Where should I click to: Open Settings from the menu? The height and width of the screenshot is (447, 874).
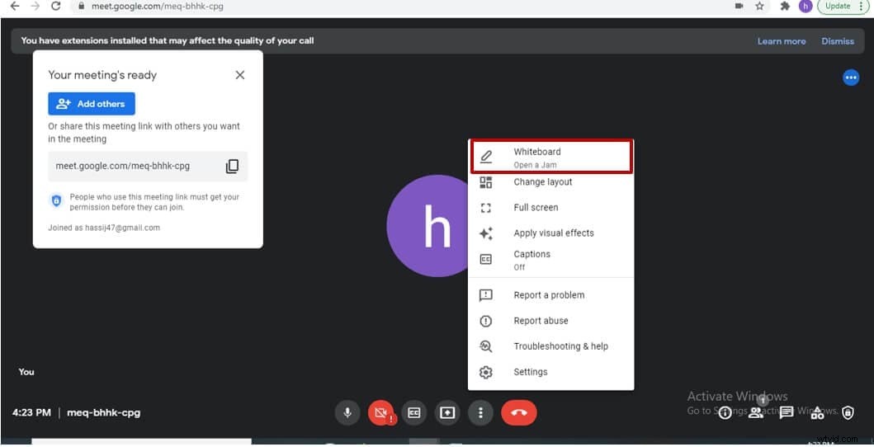(551, 372)
